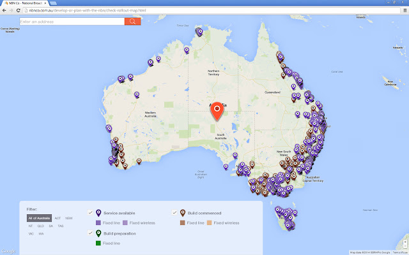
Task: Click the purple Service available legend pin
Action: pyautogui.click(x=98, y=213)
